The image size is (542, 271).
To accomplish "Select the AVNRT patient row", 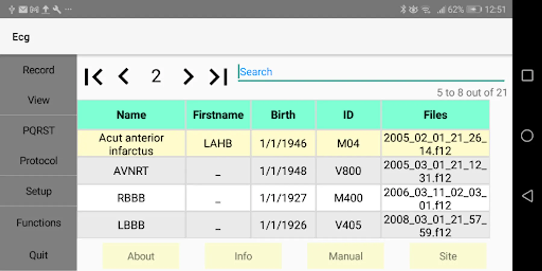I will pyautogui.click(x=131, y=171).
